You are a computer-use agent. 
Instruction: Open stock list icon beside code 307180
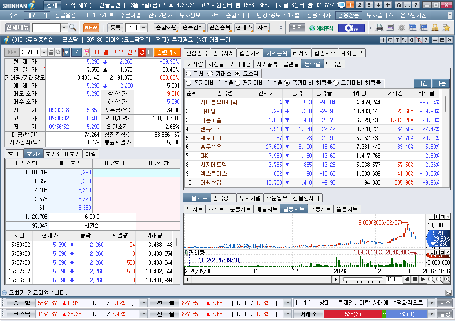click(51, 52)
